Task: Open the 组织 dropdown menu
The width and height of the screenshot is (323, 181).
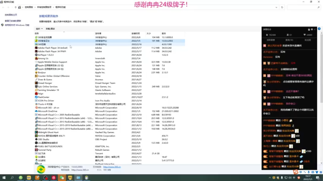Action: click(39, 29)
